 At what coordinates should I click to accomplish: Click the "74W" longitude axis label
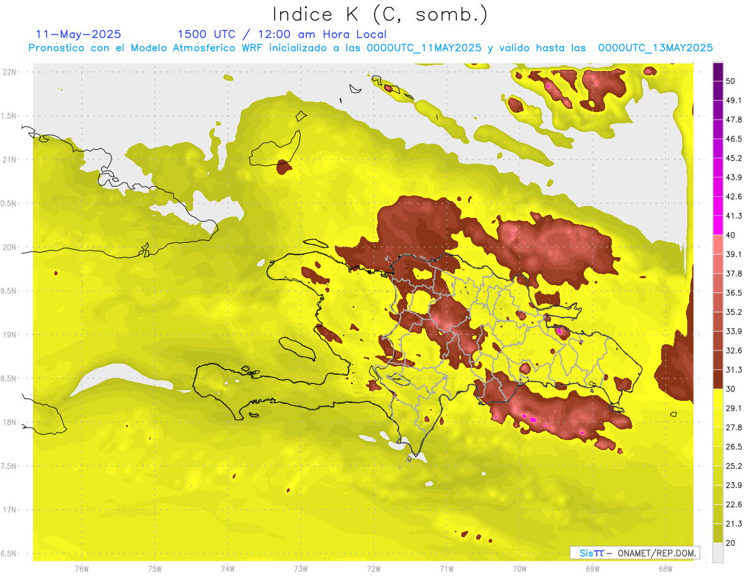pyautogui.click(x=227, y=568)
